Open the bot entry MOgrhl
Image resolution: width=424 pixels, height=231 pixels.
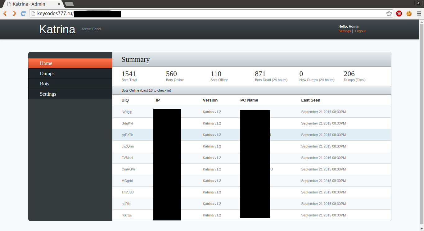point(127,181)
